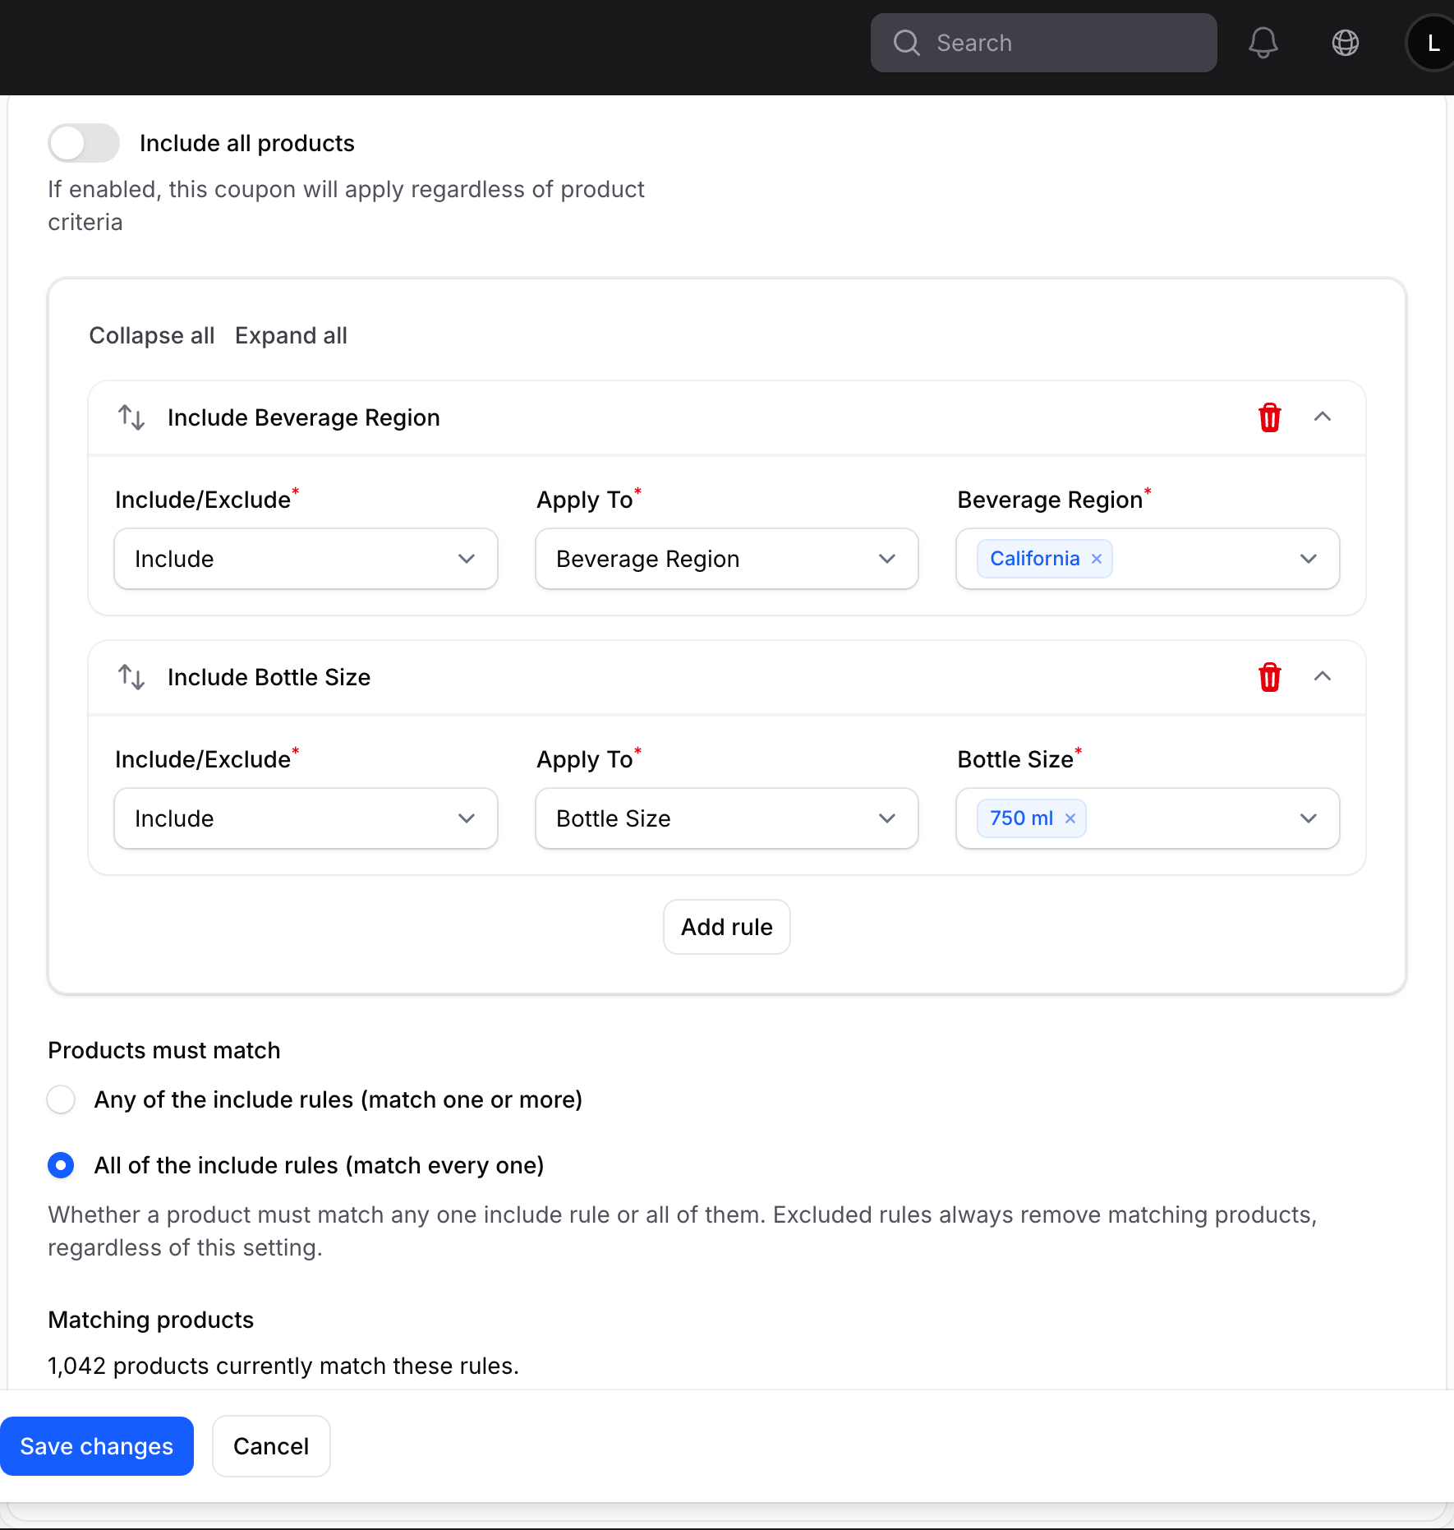Screen dimensions: 1454x1530
Task: Click the search magnifier icon
Action: click(906, 43)
